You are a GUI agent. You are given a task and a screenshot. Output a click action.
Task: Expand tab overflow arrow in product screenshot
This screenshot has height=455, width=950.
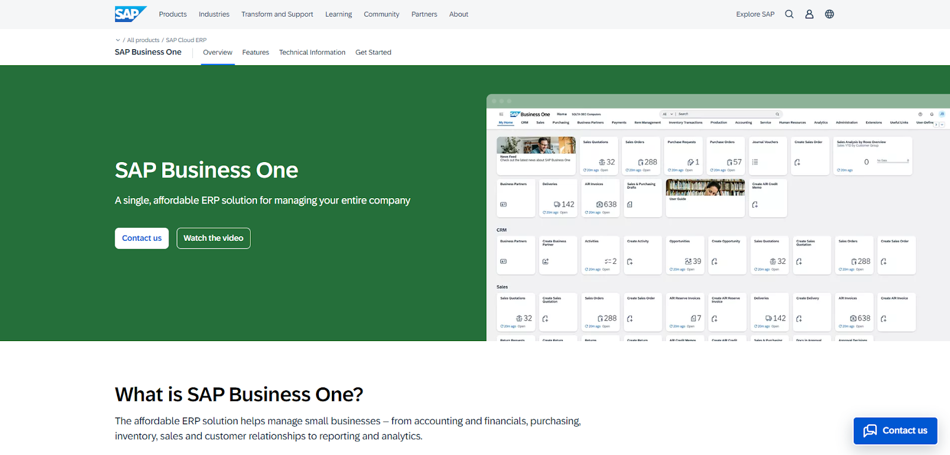(942, 125)
